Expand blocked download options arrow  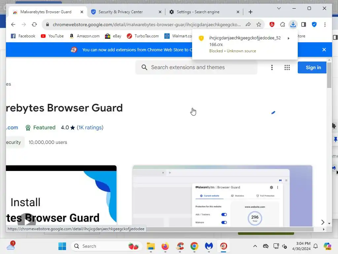288,38
